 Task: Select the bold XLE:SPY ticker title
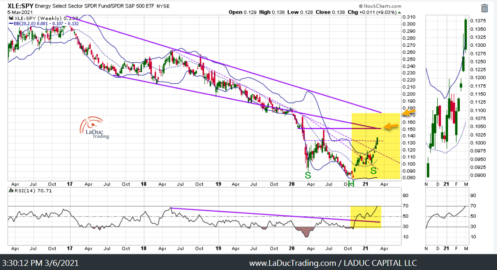point(20,6)
